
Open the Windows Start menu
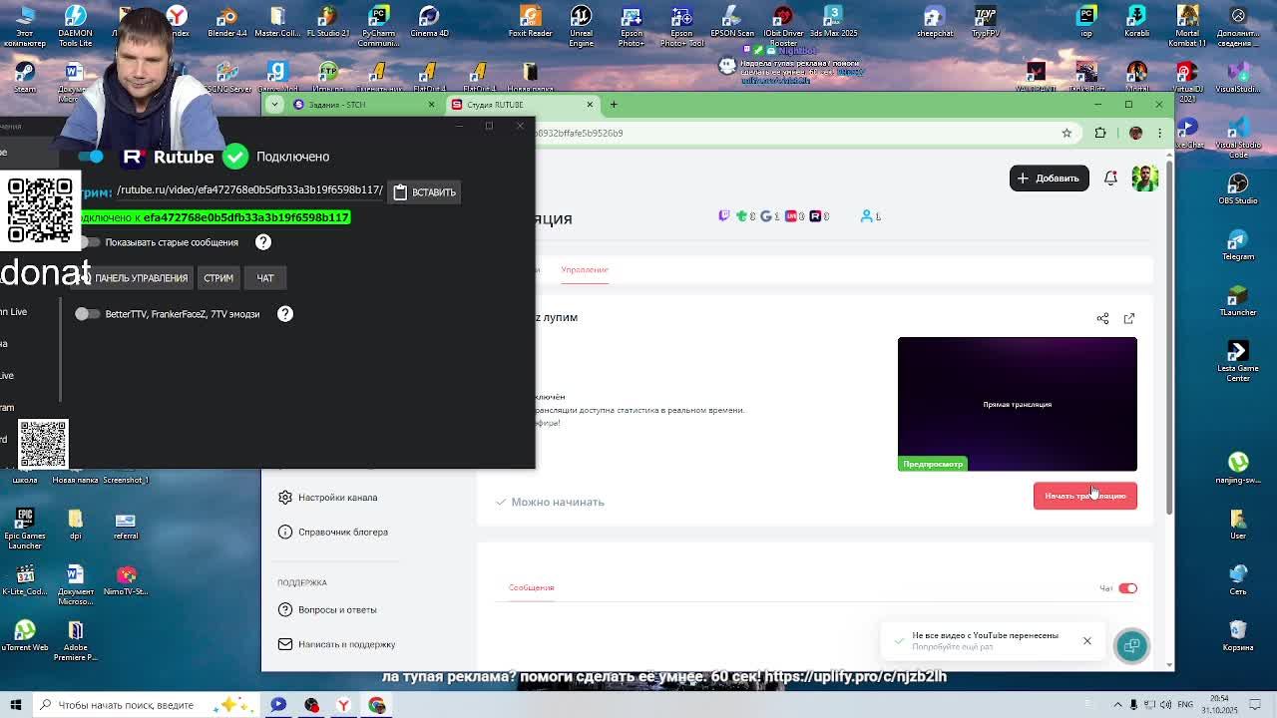click(15, 705)
